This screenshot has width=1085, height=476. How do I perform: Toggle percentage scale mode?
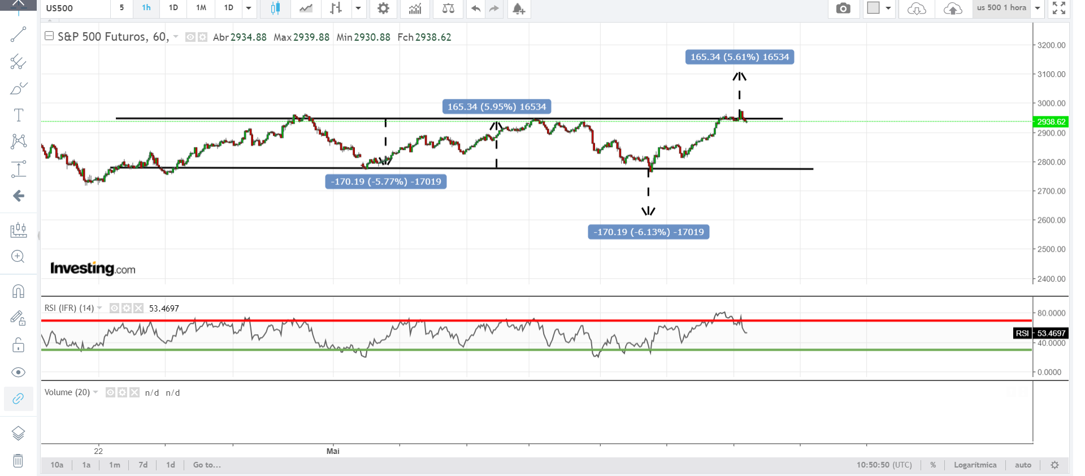[x=933, y=465]
